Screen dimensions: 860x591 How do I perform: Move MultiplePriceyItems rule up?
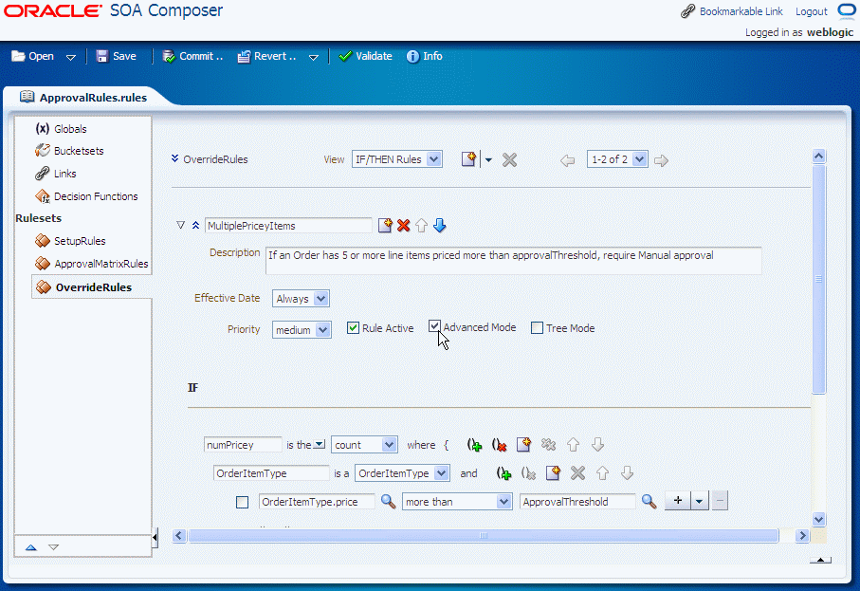pos(421,225)
